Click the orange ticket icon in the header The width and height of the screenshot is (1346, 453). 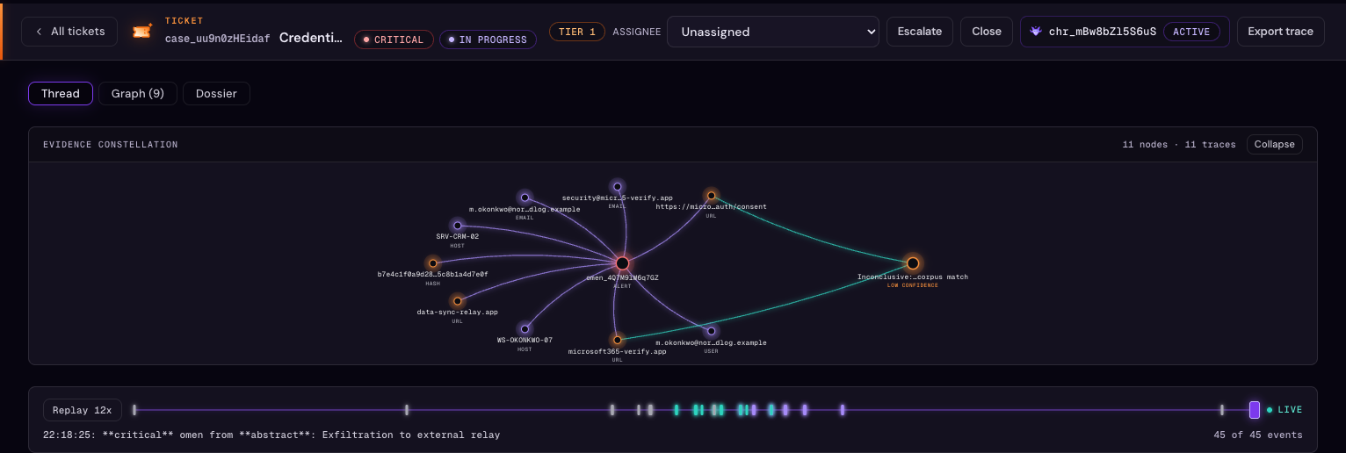tap(142, 32)
